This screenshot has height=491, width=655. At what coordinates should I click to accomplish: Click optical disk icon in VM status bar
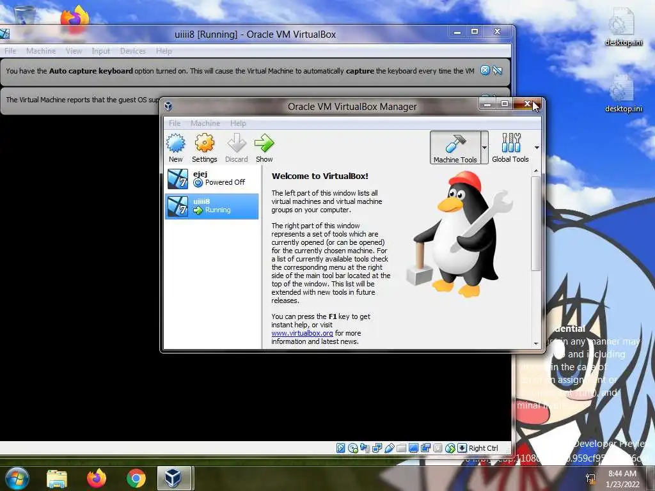point(353,448)
